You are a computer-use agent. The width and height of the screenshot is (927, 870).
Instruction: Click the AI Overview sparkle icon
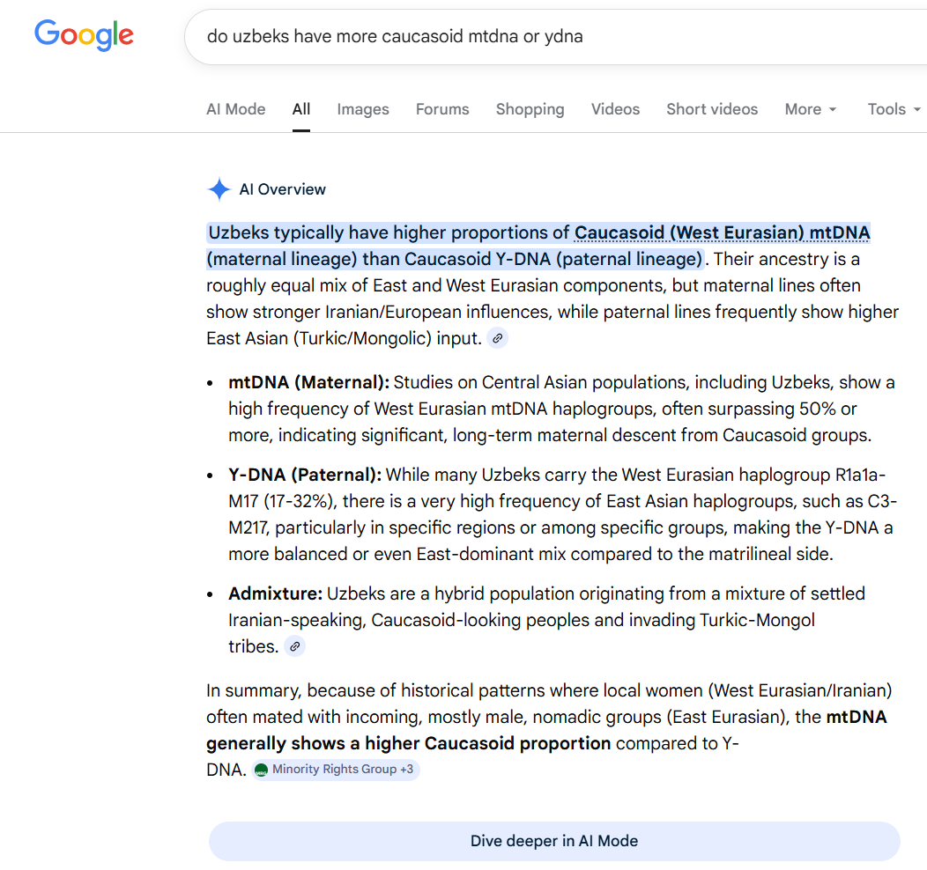219,189
